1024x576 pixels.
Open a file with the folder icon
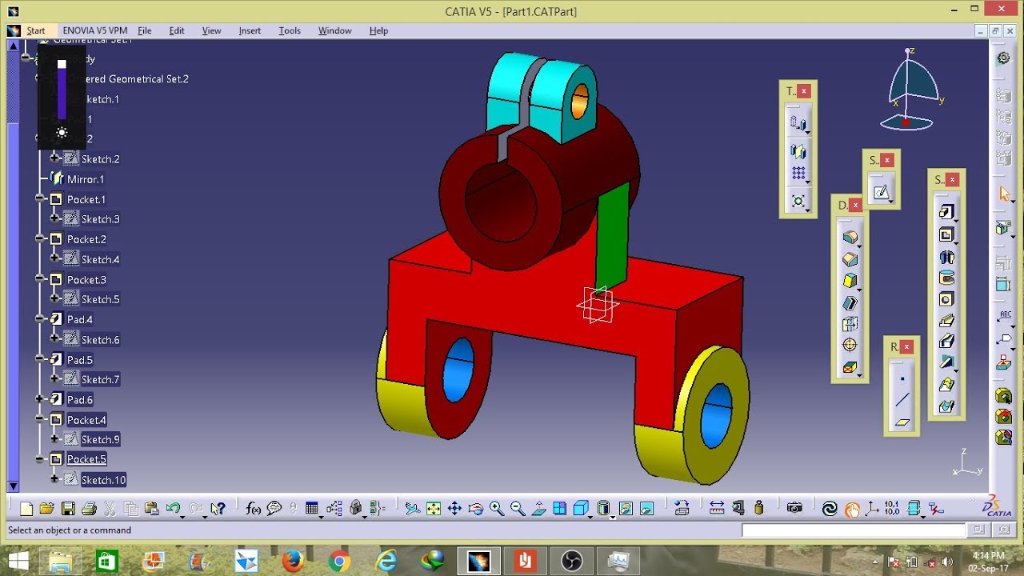click(x=46, y=508)
